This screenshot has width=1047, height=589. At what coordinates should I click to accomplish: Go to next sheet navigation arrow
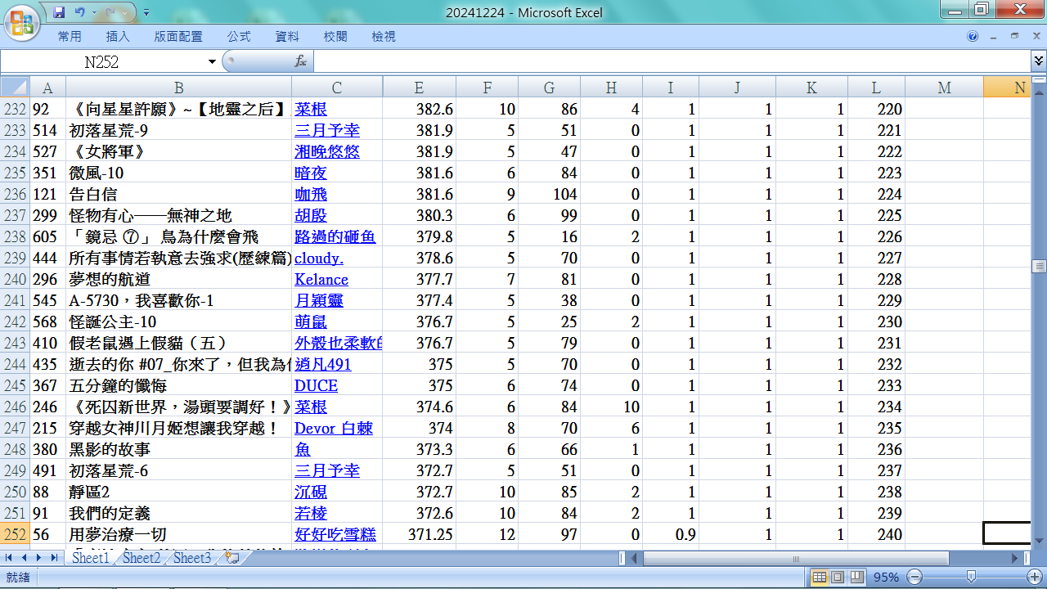pos(38,558)
